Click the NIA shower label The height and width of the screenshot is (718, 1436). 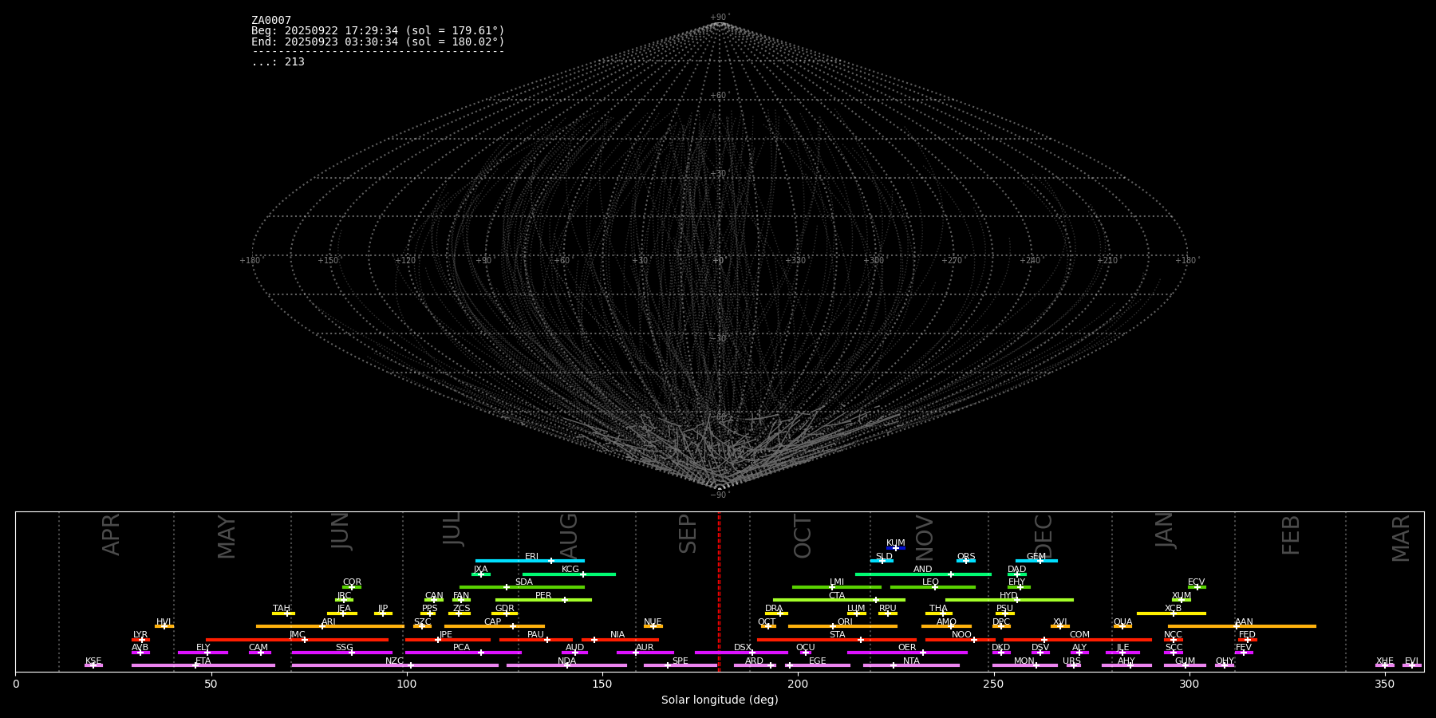coord(617,635)
